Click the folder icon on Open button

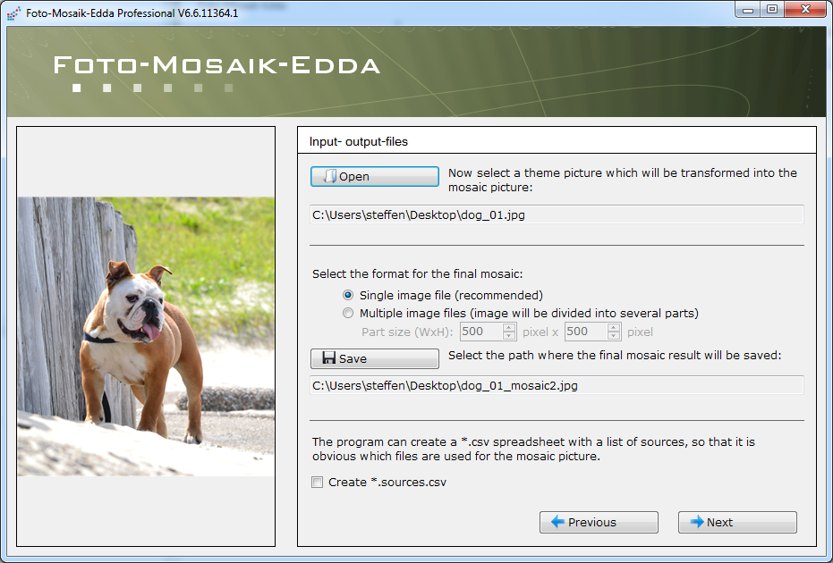coord(330,176)
